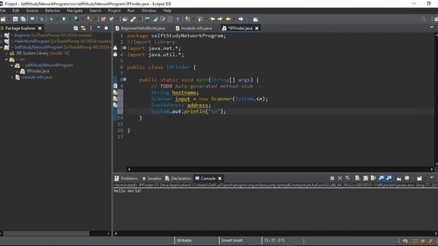Open Package Explorer View Menu (three dots)
Viewport: 438px width, 246px height.
point(91,28)
